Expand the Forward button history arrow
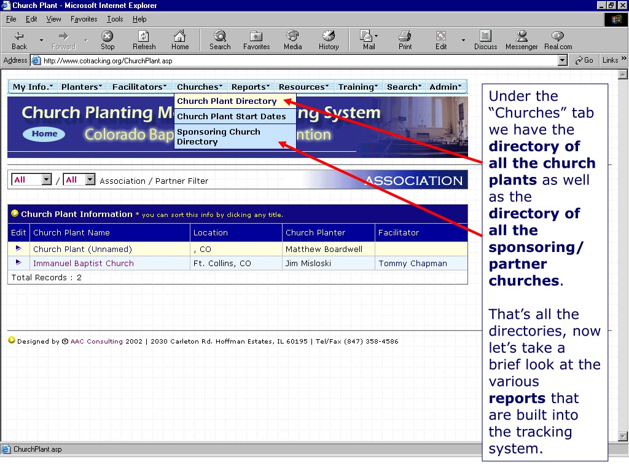Image resolution: width=629 pixels, height=472 pixels. [x=85, y=40]
